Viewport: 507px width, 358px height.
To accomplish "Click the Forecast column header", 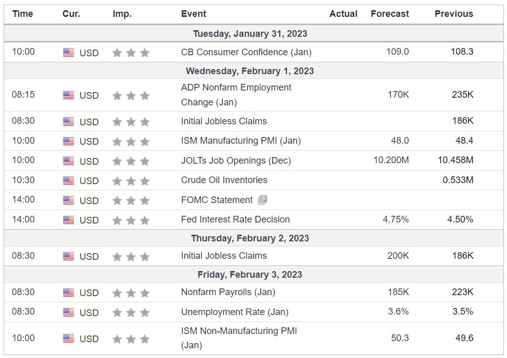I will tap(390, 14).
